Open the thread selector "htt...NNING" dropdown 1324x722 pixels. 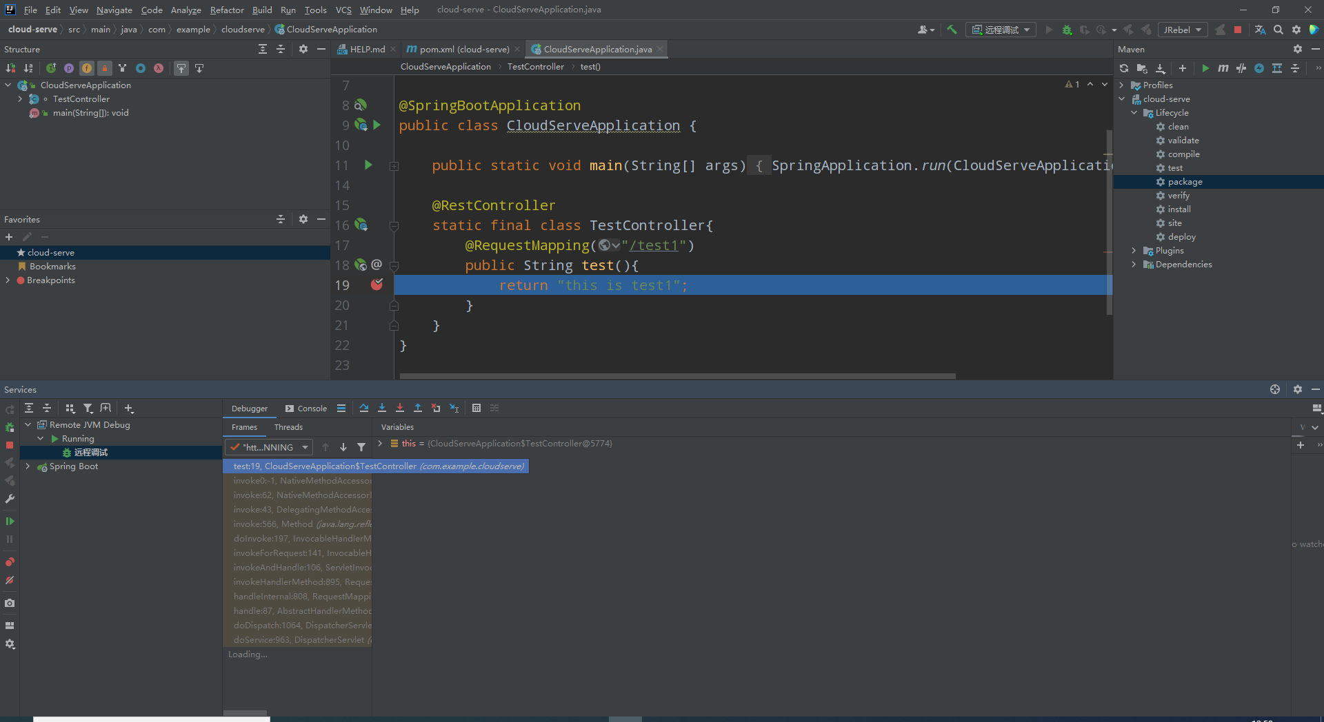269,447
